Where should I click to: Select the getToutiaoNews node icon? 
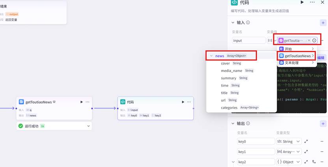coord(21,102)
